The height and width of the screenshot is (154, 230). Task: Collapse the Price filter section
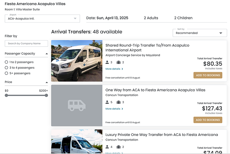[46, 82]
